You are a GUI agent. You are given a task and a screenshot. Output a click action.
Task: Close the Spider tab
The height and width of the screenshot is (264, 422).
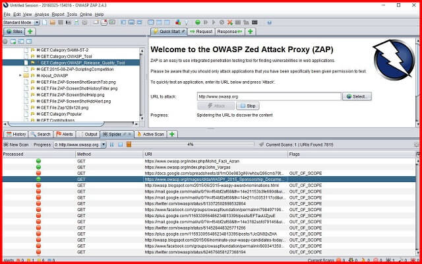click(130, 134)
